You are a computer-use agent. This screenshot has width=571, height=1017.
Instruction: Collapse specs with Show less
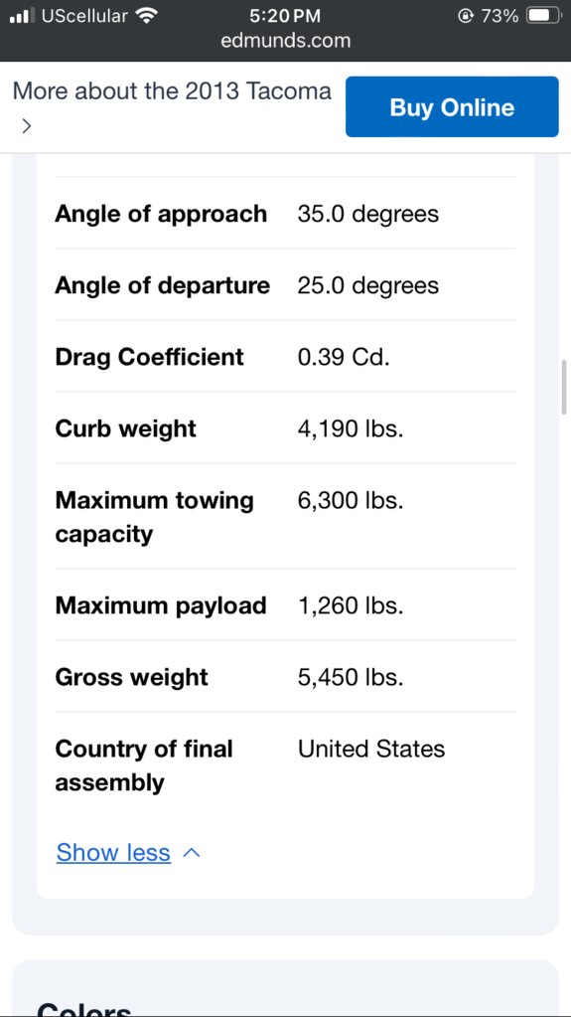pyautogui.click(x=113, y=852)
